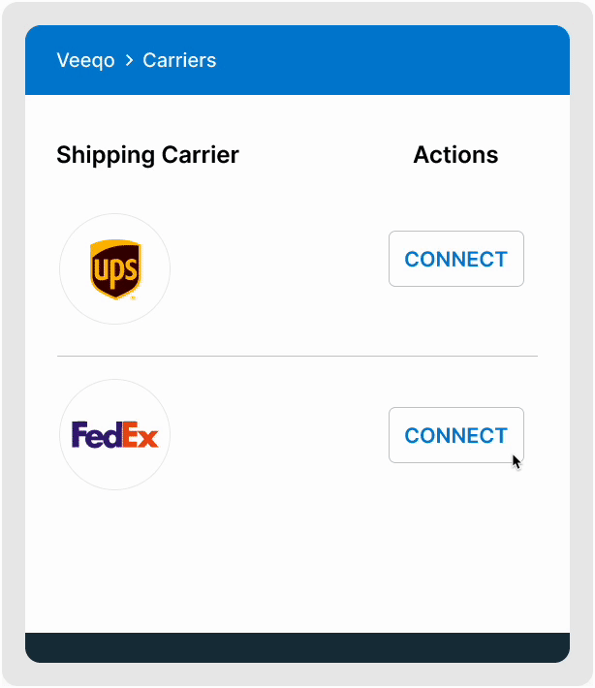Click the empty white area below FedEx
Viewport: 595px width, 688px height.
point(297,562)
